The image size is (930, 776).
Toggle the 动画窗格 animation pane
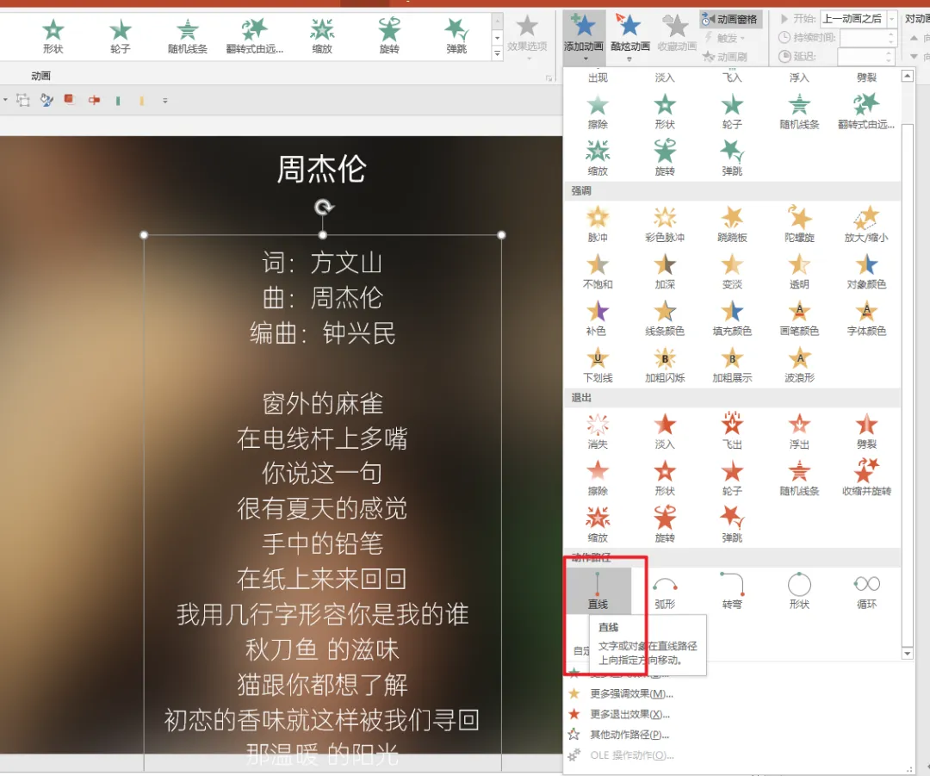click(729, 20)
